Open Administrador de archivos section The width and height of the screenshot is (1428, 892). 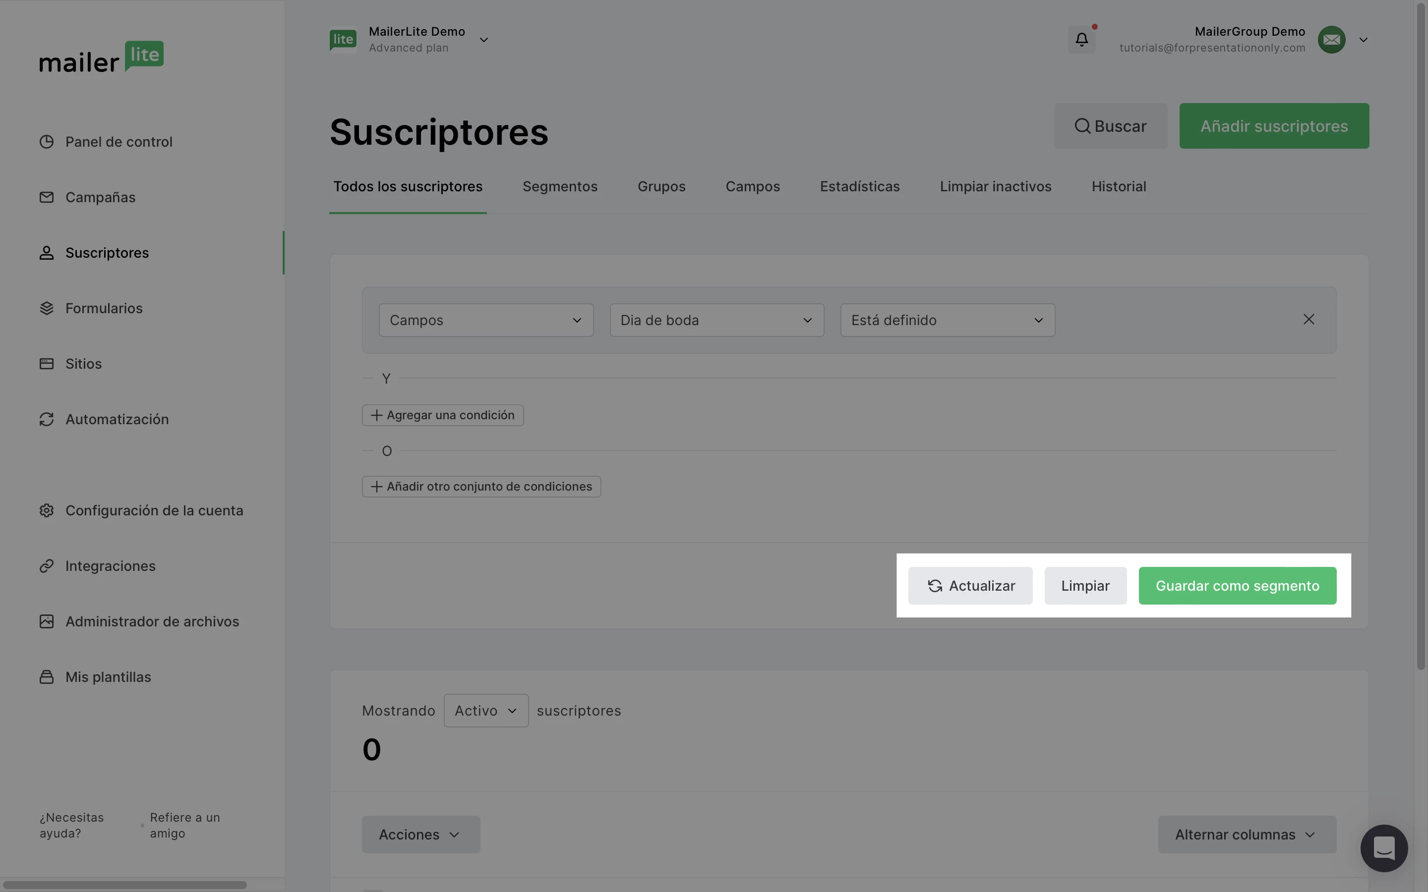tap(152, 621)
